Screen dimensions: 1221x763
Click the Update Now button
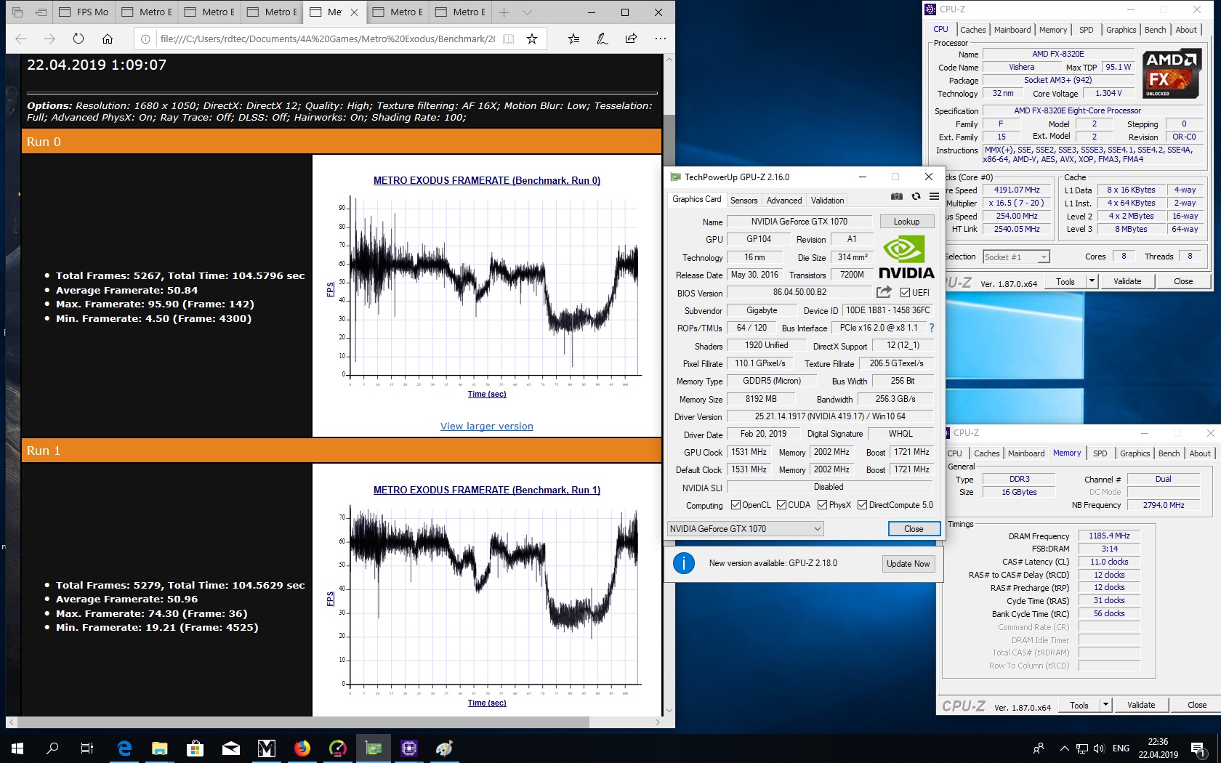(x=908, y=564)
